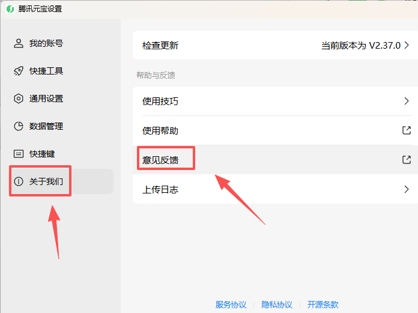Image resolution: width=418 pixels, height=313 pixels.
Task: Click the rocket icon beside 快捷工具
Action: 19,71
